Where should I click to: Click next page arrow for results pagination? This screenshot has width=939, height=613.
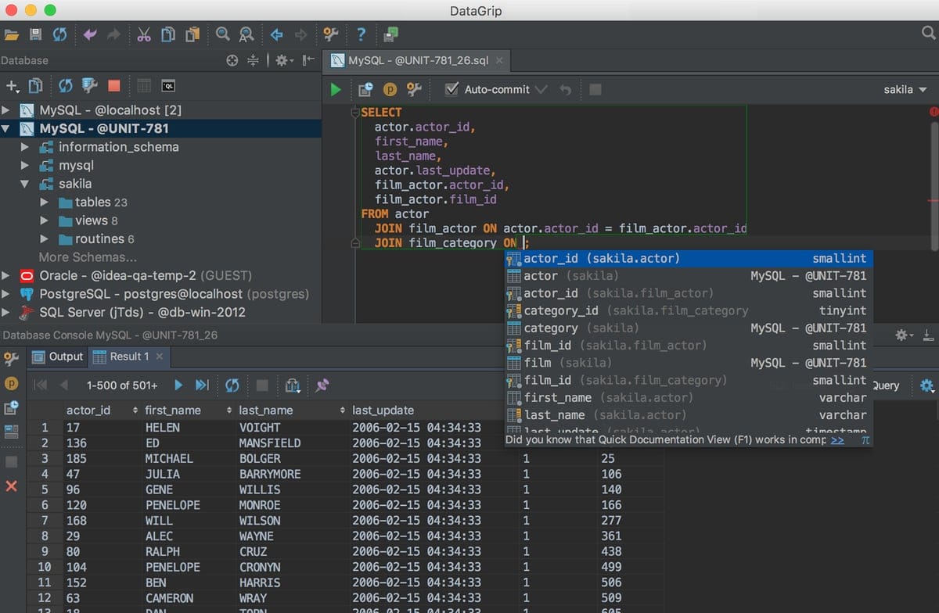point(177,385)
